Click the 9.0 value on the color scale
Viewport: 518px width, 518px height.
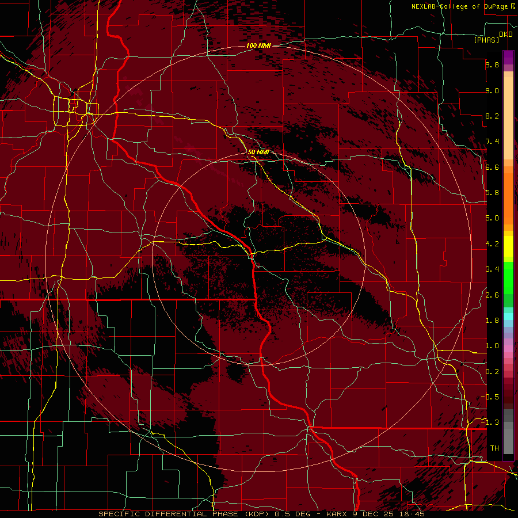click(x=492, y=91)
